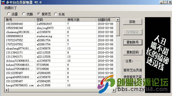This screenshot has width=172, height=96.
Task: Click the vertical scrollbar thumb
Action: click(118, 29)
